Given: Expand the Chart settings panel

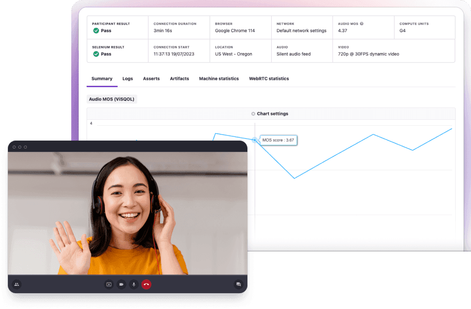Looking at the screenshot, I should click(272, 114).
